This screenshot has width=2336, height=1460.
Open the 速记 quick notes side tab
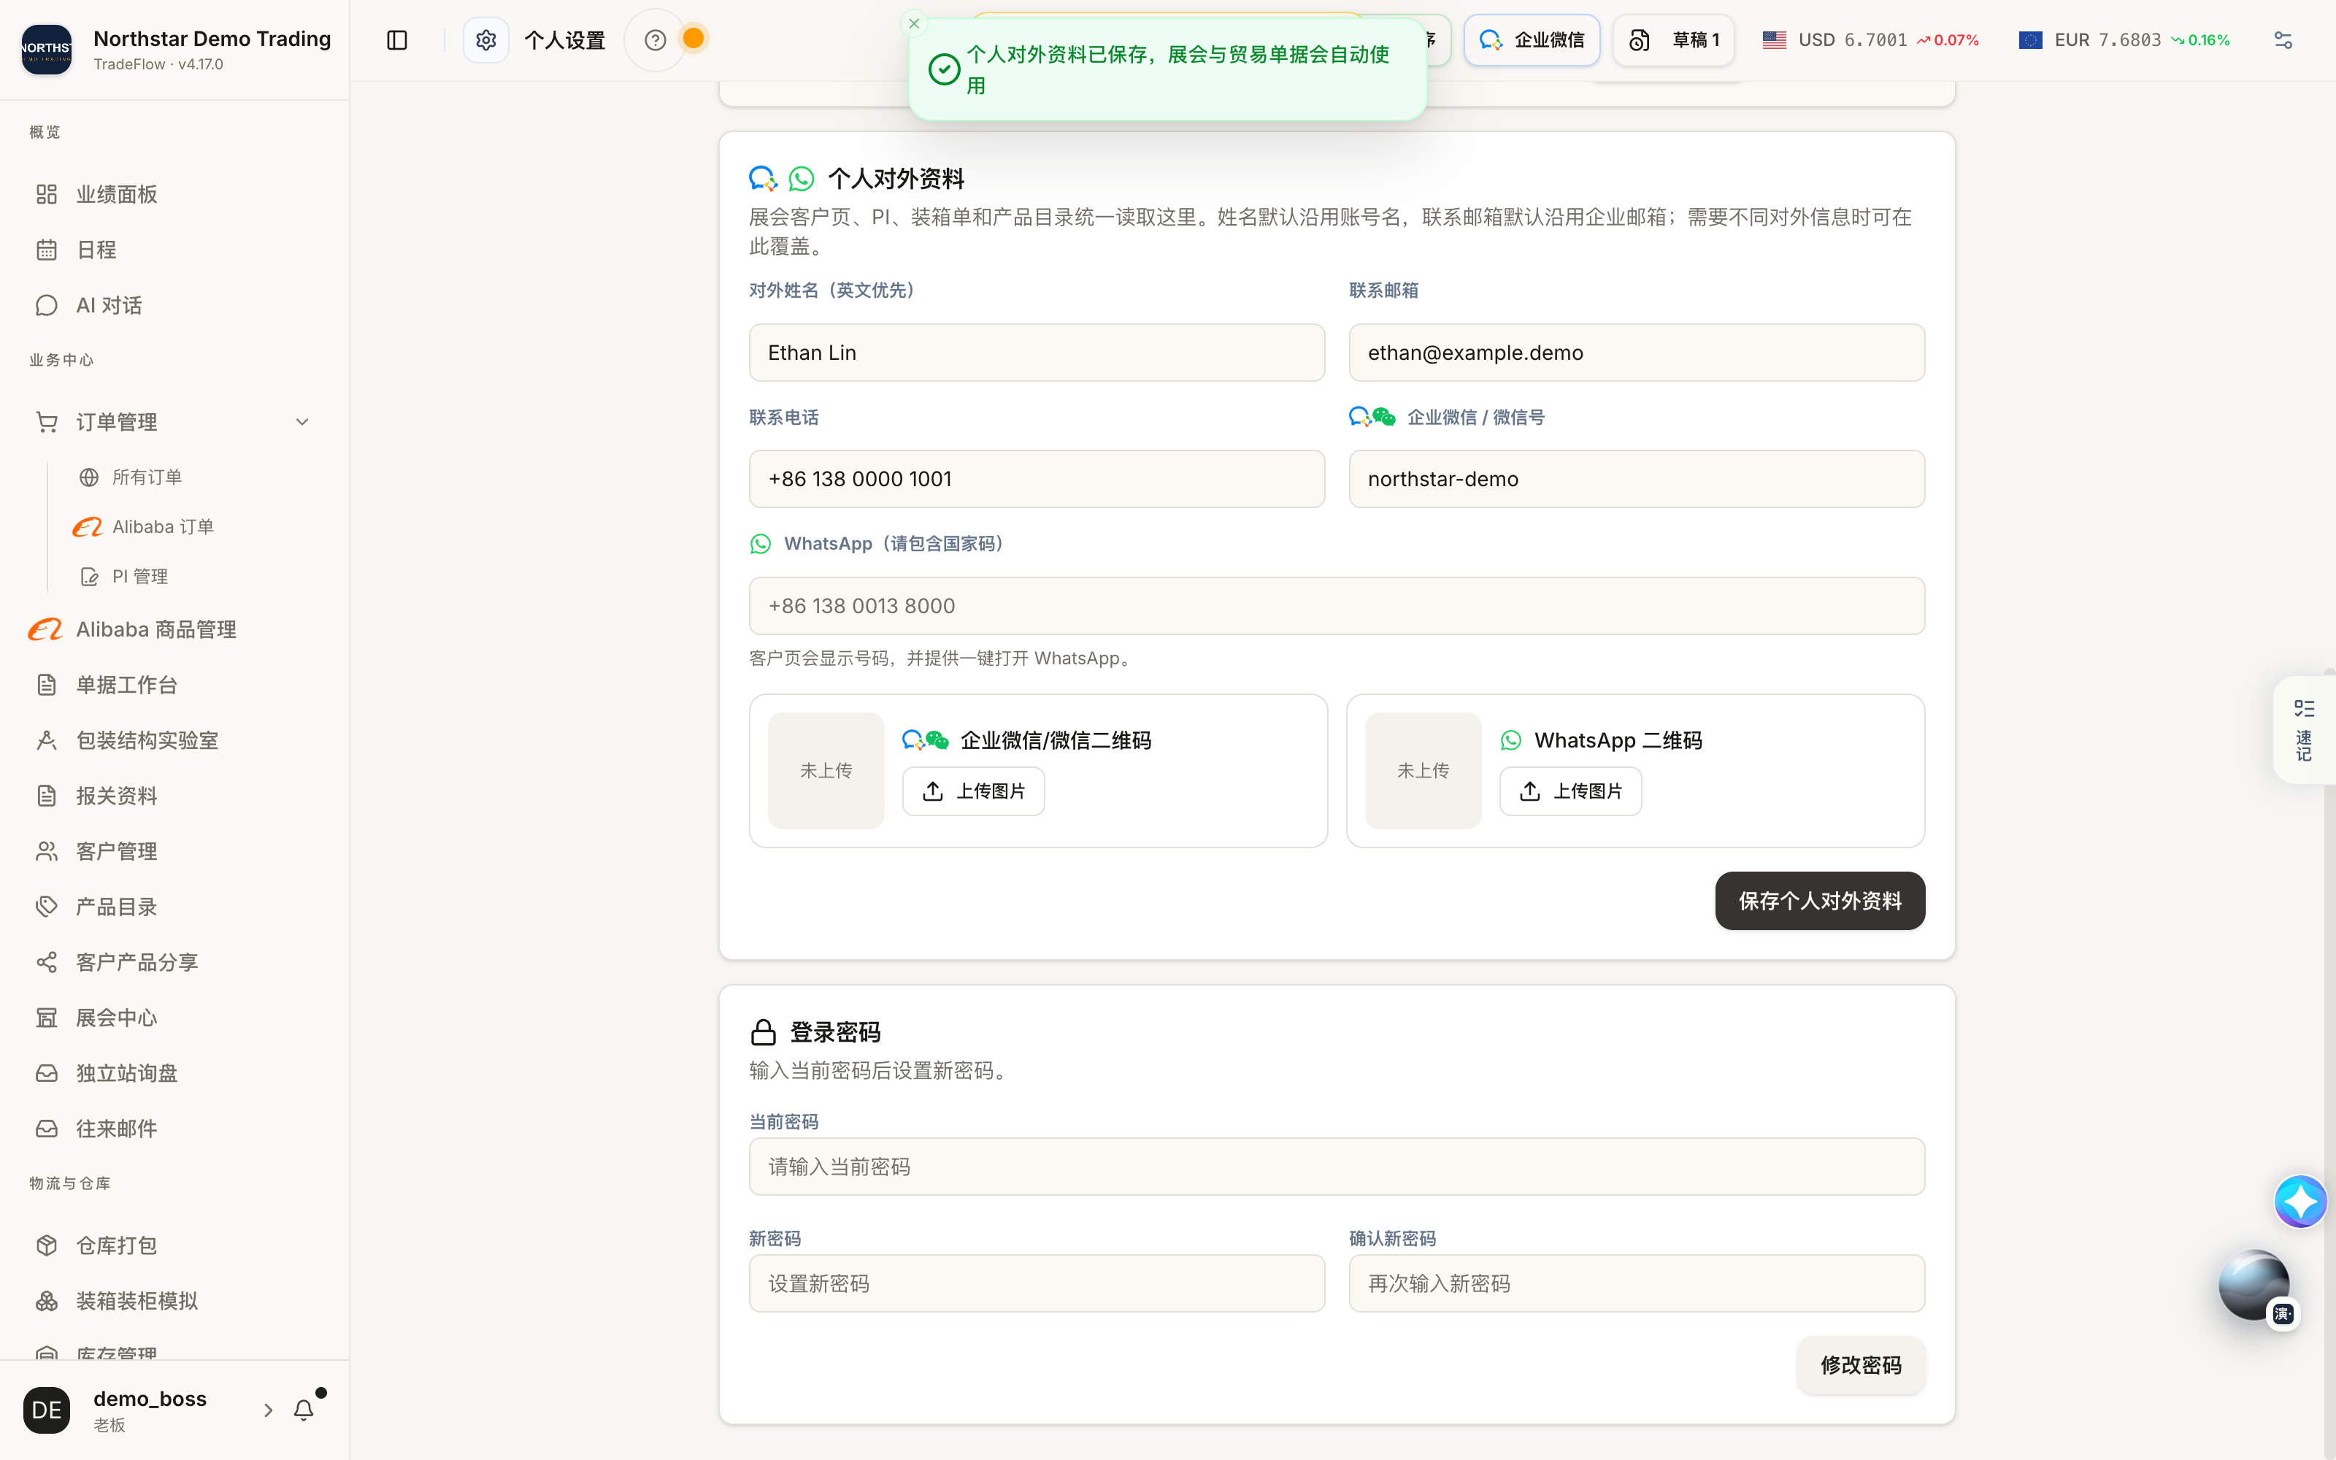click(x=2304, y=730)
